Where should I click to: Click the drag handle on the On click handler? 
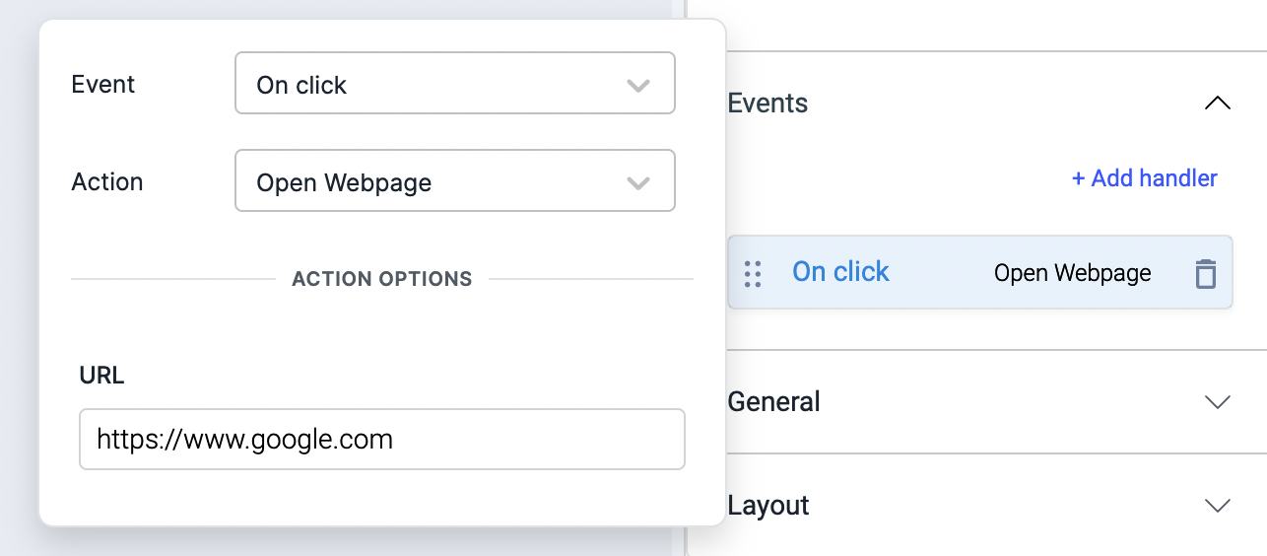(x=753, y=273)
